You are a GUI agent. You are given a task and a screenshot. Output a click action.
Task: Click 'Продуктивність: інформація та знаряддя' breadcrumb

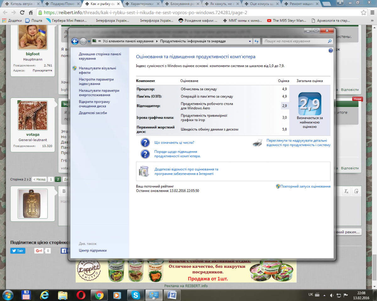(193, 41)
